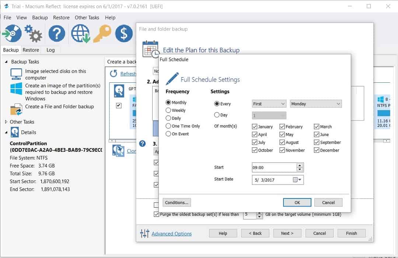Uncheck the January month checkbox
398x258 pixels.
(x=254, y=126)
